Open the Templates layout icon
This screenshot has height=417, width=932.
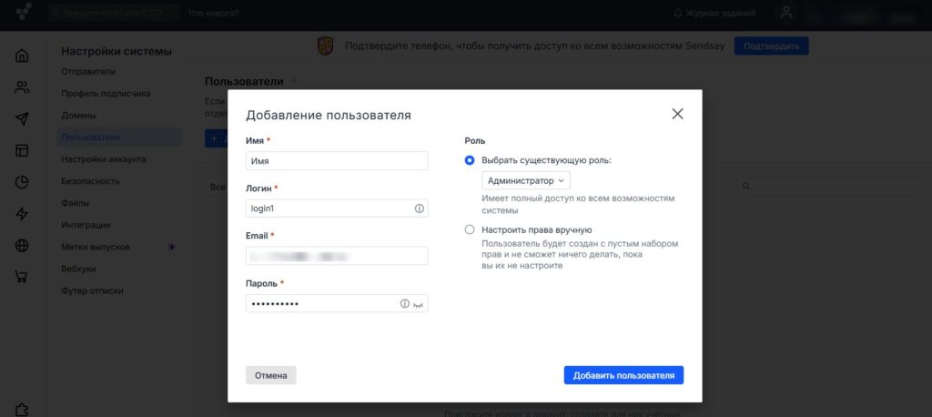click(22, 150)
